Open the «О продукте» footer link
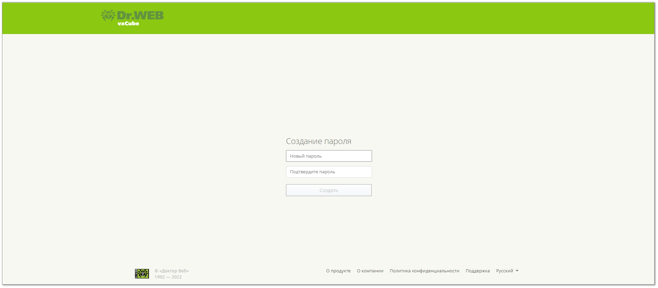658x288 pixels. pyautogui.click(x=338, y=271)
